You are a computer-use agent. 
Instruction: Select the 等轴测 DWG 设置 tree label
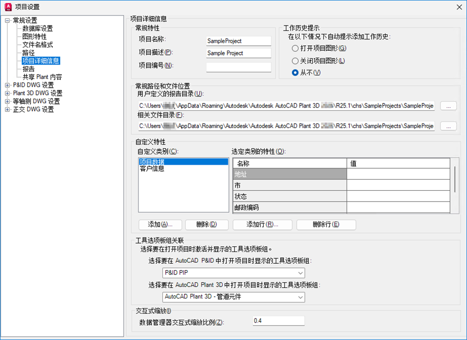point(36,101)
